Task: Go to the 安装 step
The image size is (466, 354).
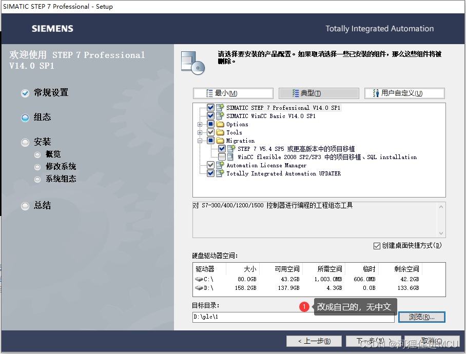Action: click(x=42, y=142)
